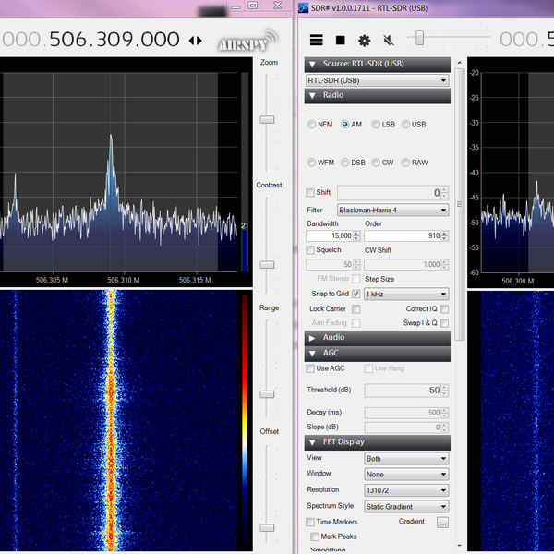Stop the radio with the stop button
Image resolution: width=554 pixels, height=554 pixels.
340,41
